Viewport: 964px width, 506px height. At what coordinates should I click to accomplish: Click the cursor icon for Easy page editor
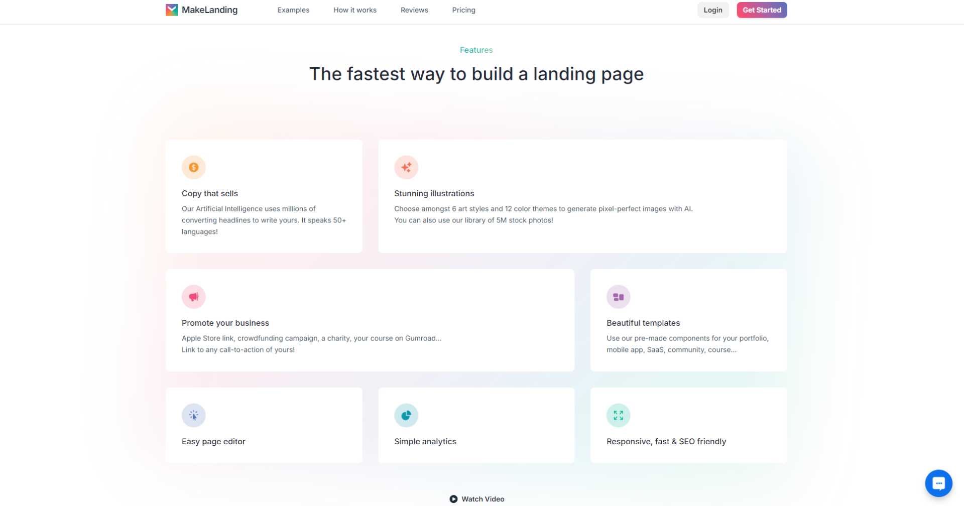(x=193, y=415)
